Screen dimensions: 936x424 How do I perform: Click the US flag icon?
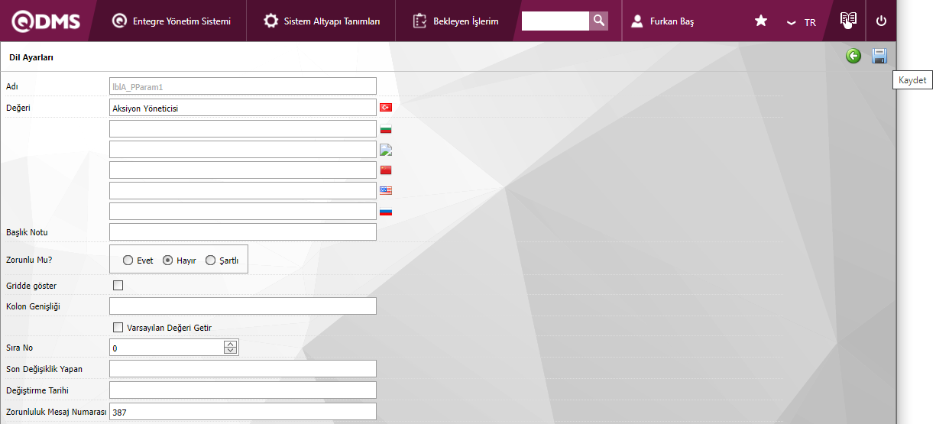pos(386,190)
